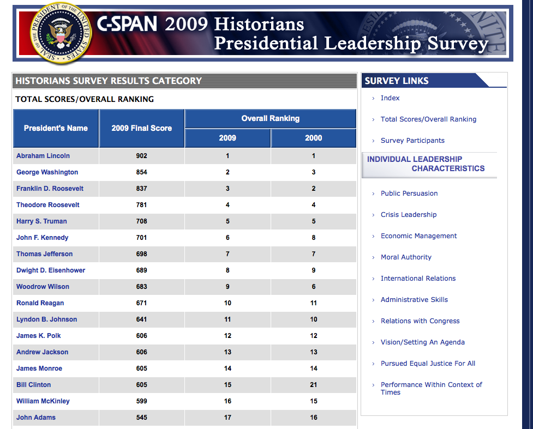Click Johnson's final score 641

point(142,319)
